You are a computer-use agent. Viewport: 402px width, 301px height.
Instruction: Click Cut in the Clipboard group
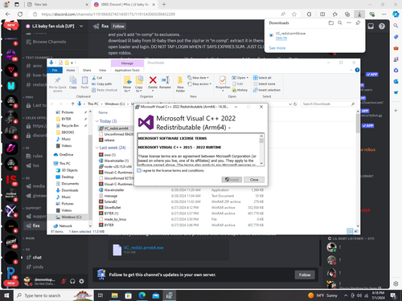pyautogui.click(x=97, y=78)
